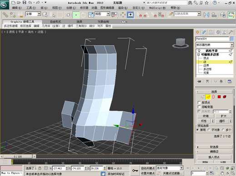Select the Edge sub-object yellow icon in Selection rollout
This screenshot has width=236, height=176.
208,97
